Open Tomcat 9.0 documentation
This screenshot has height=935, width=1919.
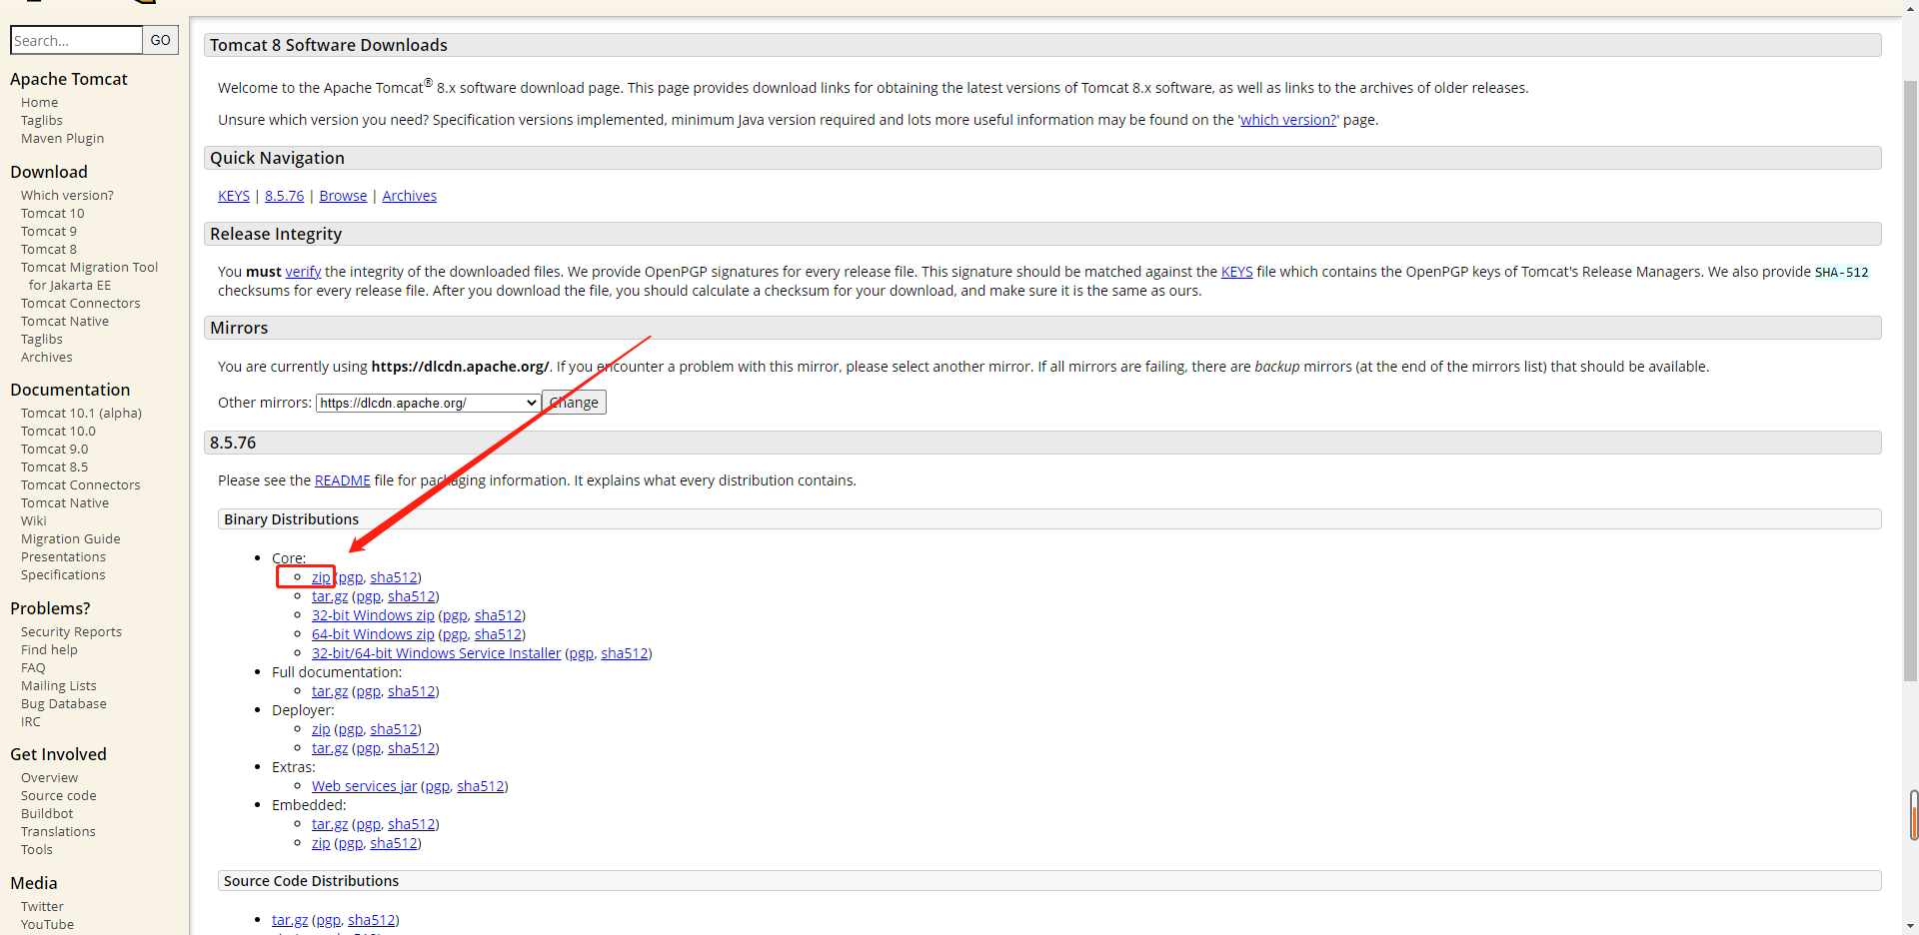pos(54,450)
